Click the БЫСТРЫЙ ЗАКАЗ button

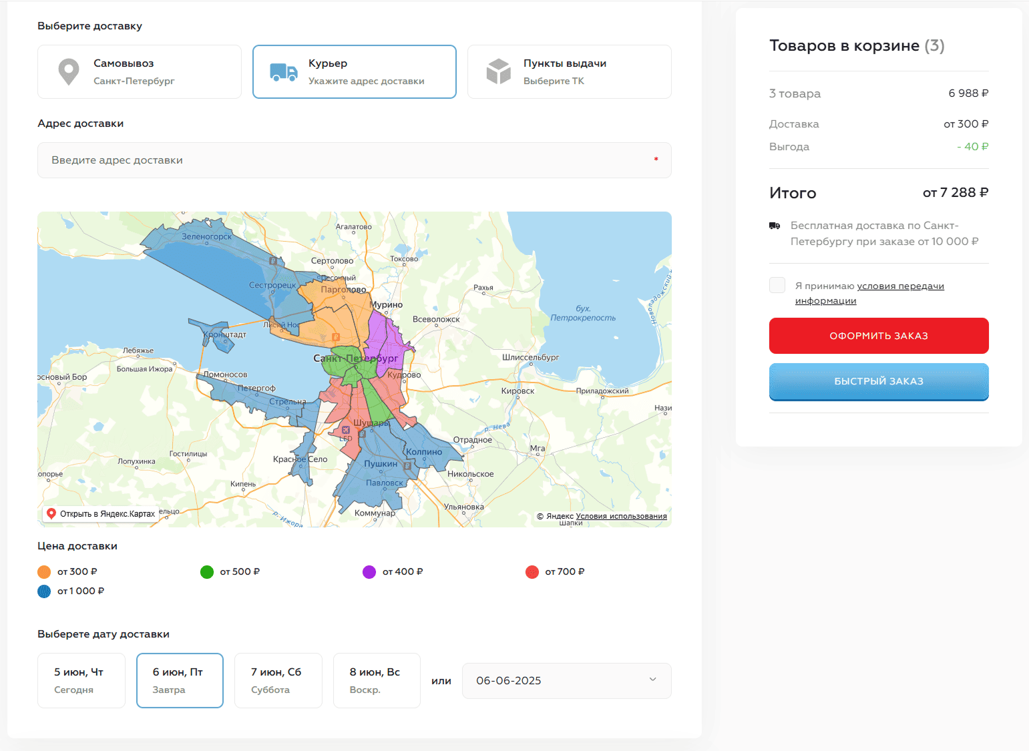point(879,382)
